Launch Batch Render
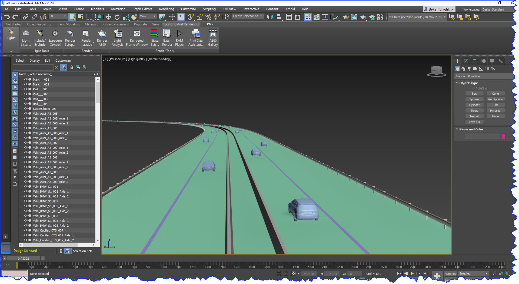519x284 pixels. pyautogui.click(x=167, y=38)
